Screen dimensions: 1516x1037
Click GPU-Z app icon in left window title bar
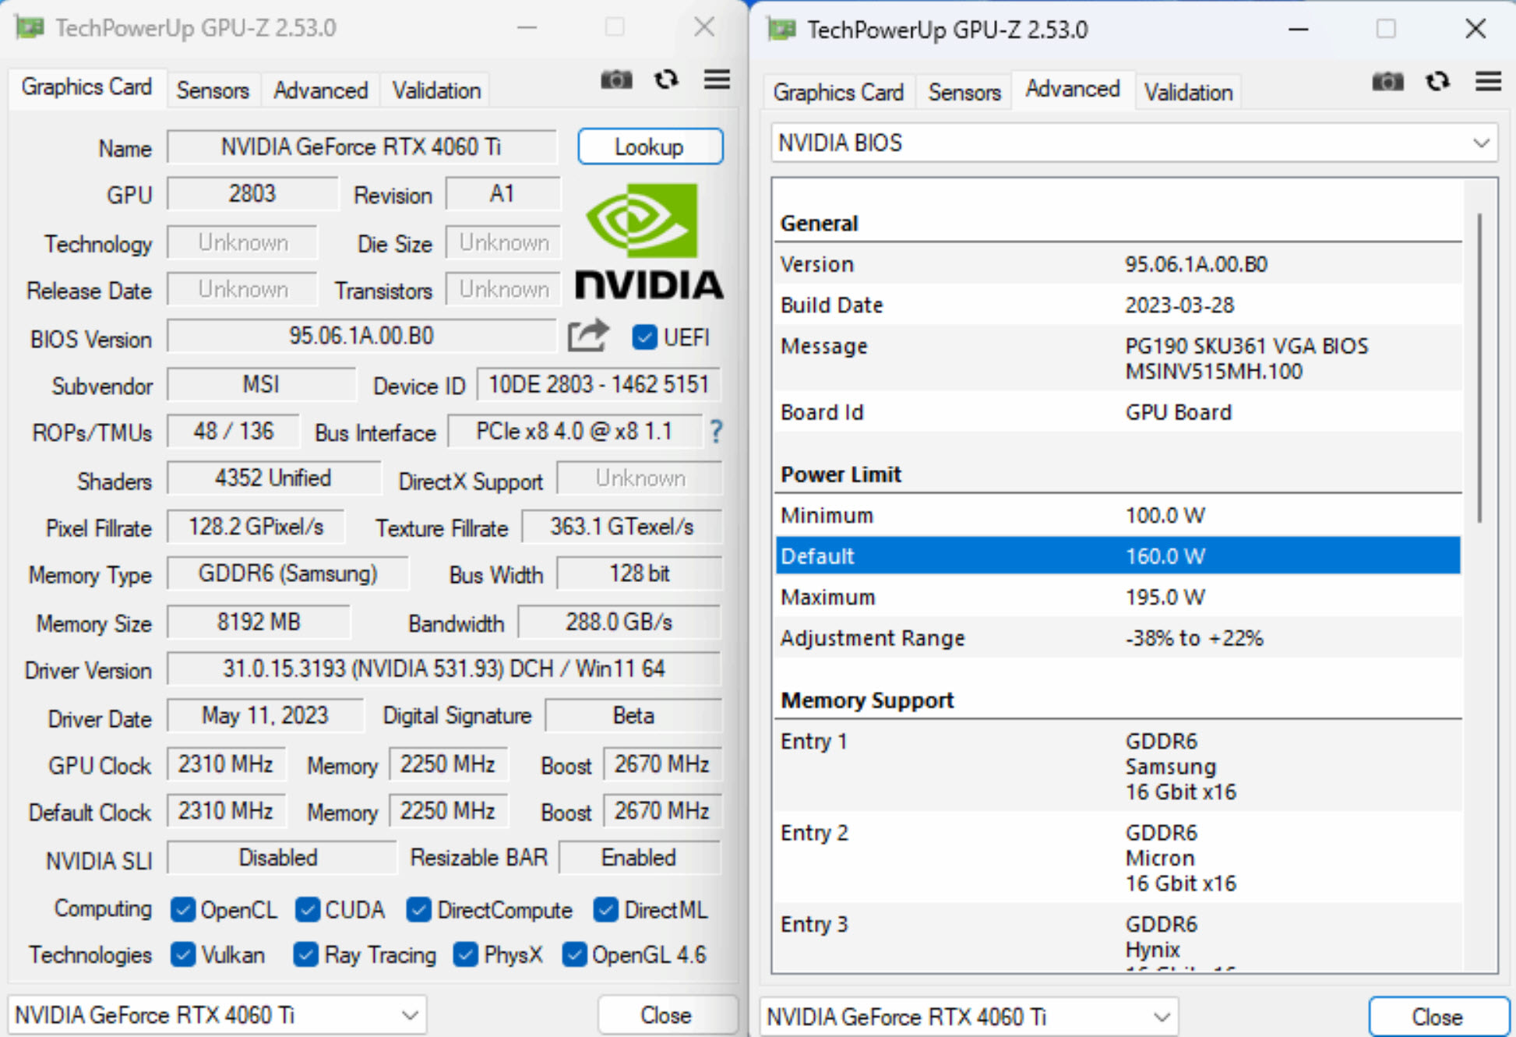tap(30, 28)
